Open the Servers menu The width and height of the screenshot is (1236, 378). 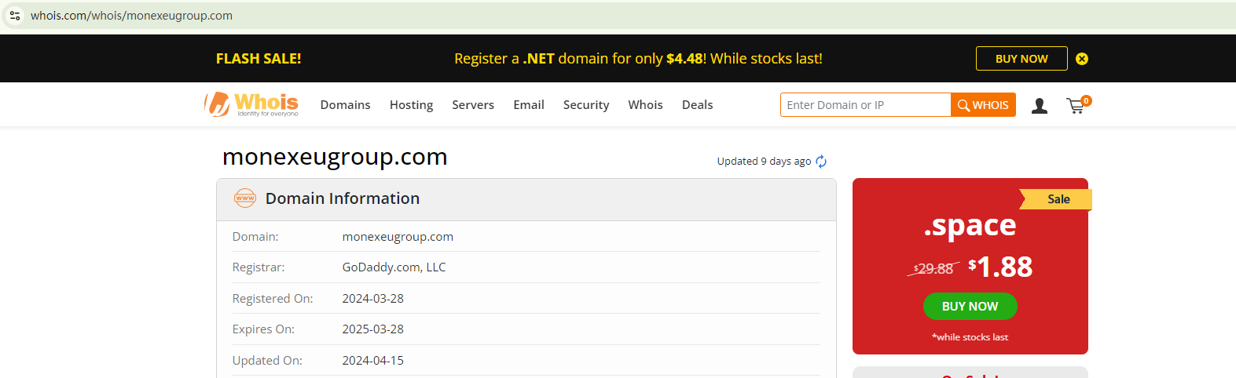pyautogui.click(x=473, y=105)
